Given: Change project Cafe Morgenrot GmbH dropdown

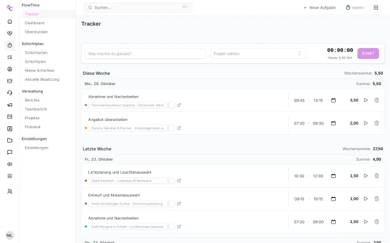Looking at the screenshot, I should pos(131,227).
